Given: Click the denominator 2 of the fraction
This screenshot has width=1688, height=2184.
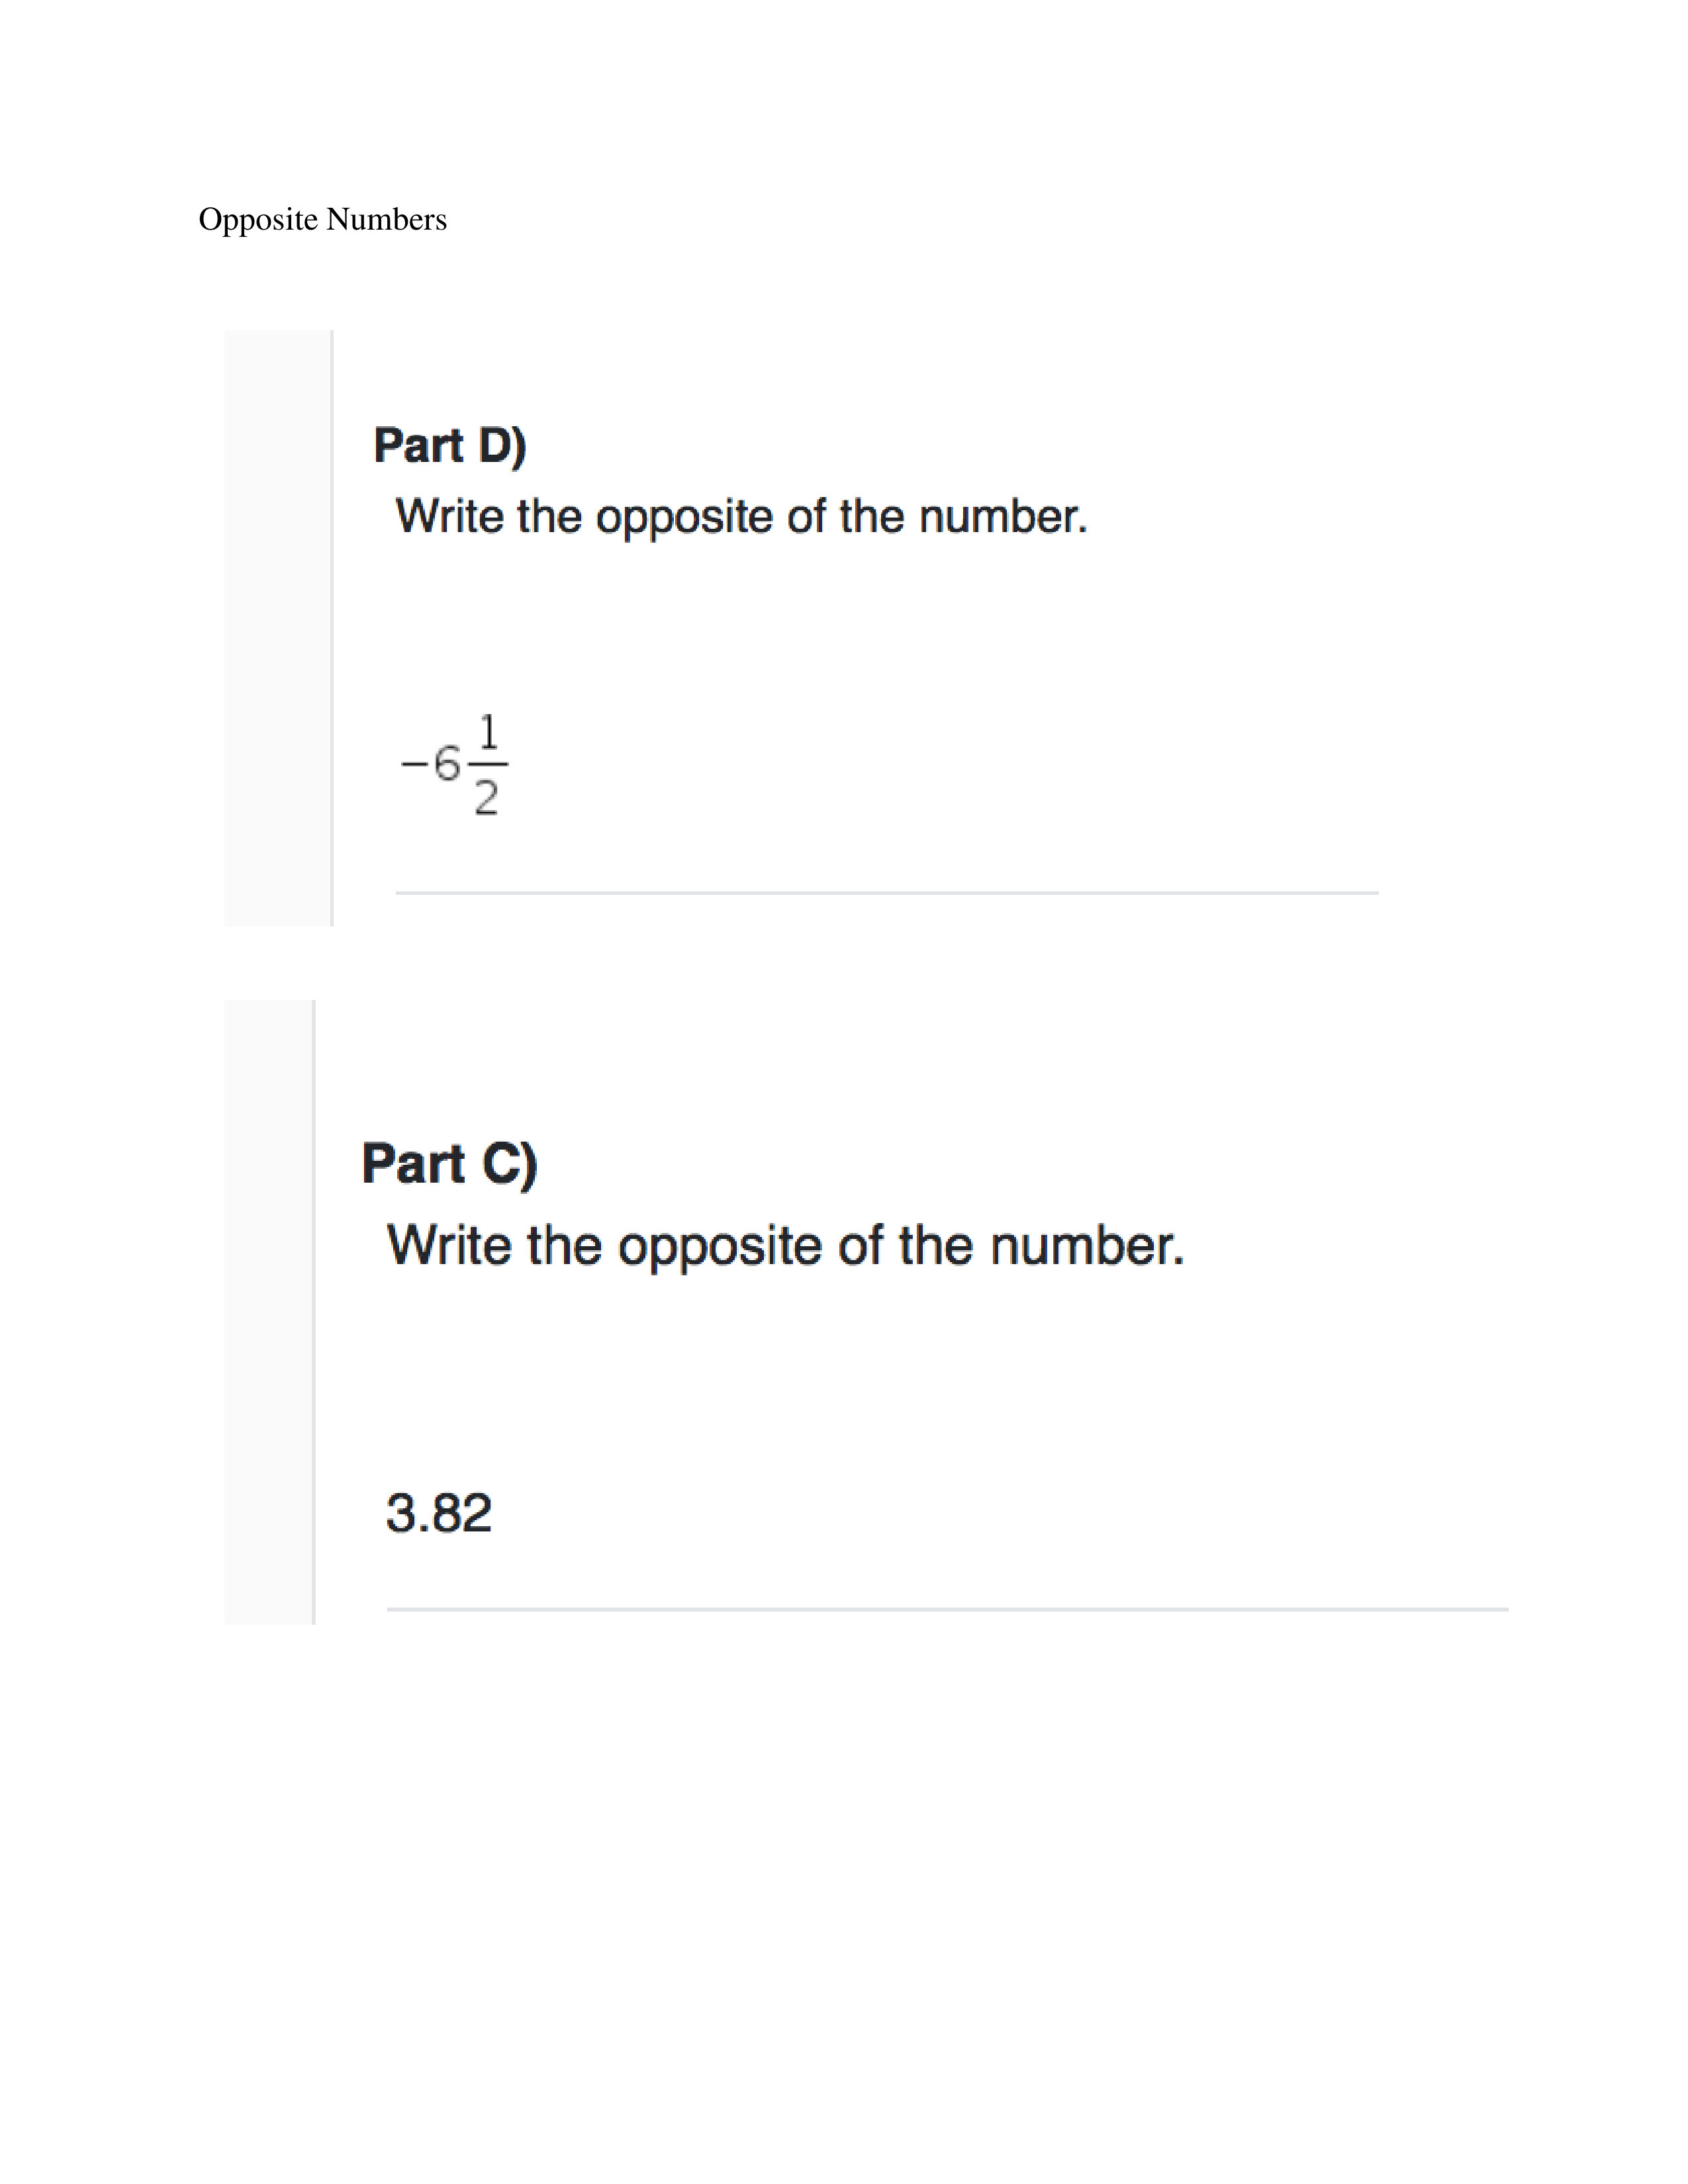Looking at the screenshot, I should (486, 798).
